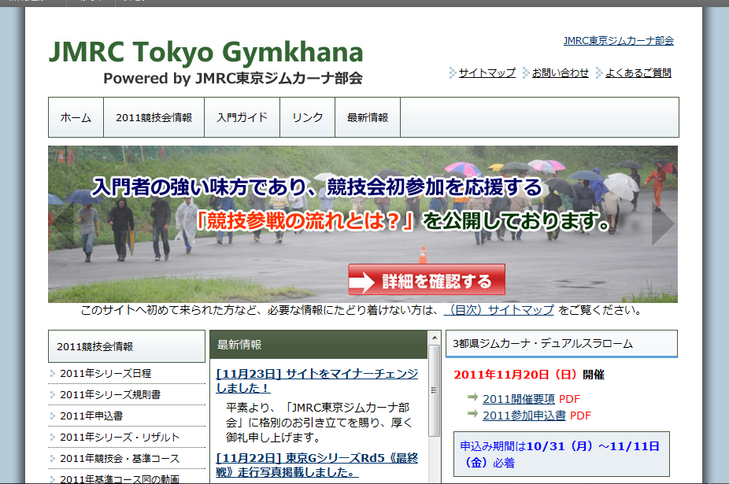
Task: Click the 最新情報 panel header
Action: pos(319,345)
